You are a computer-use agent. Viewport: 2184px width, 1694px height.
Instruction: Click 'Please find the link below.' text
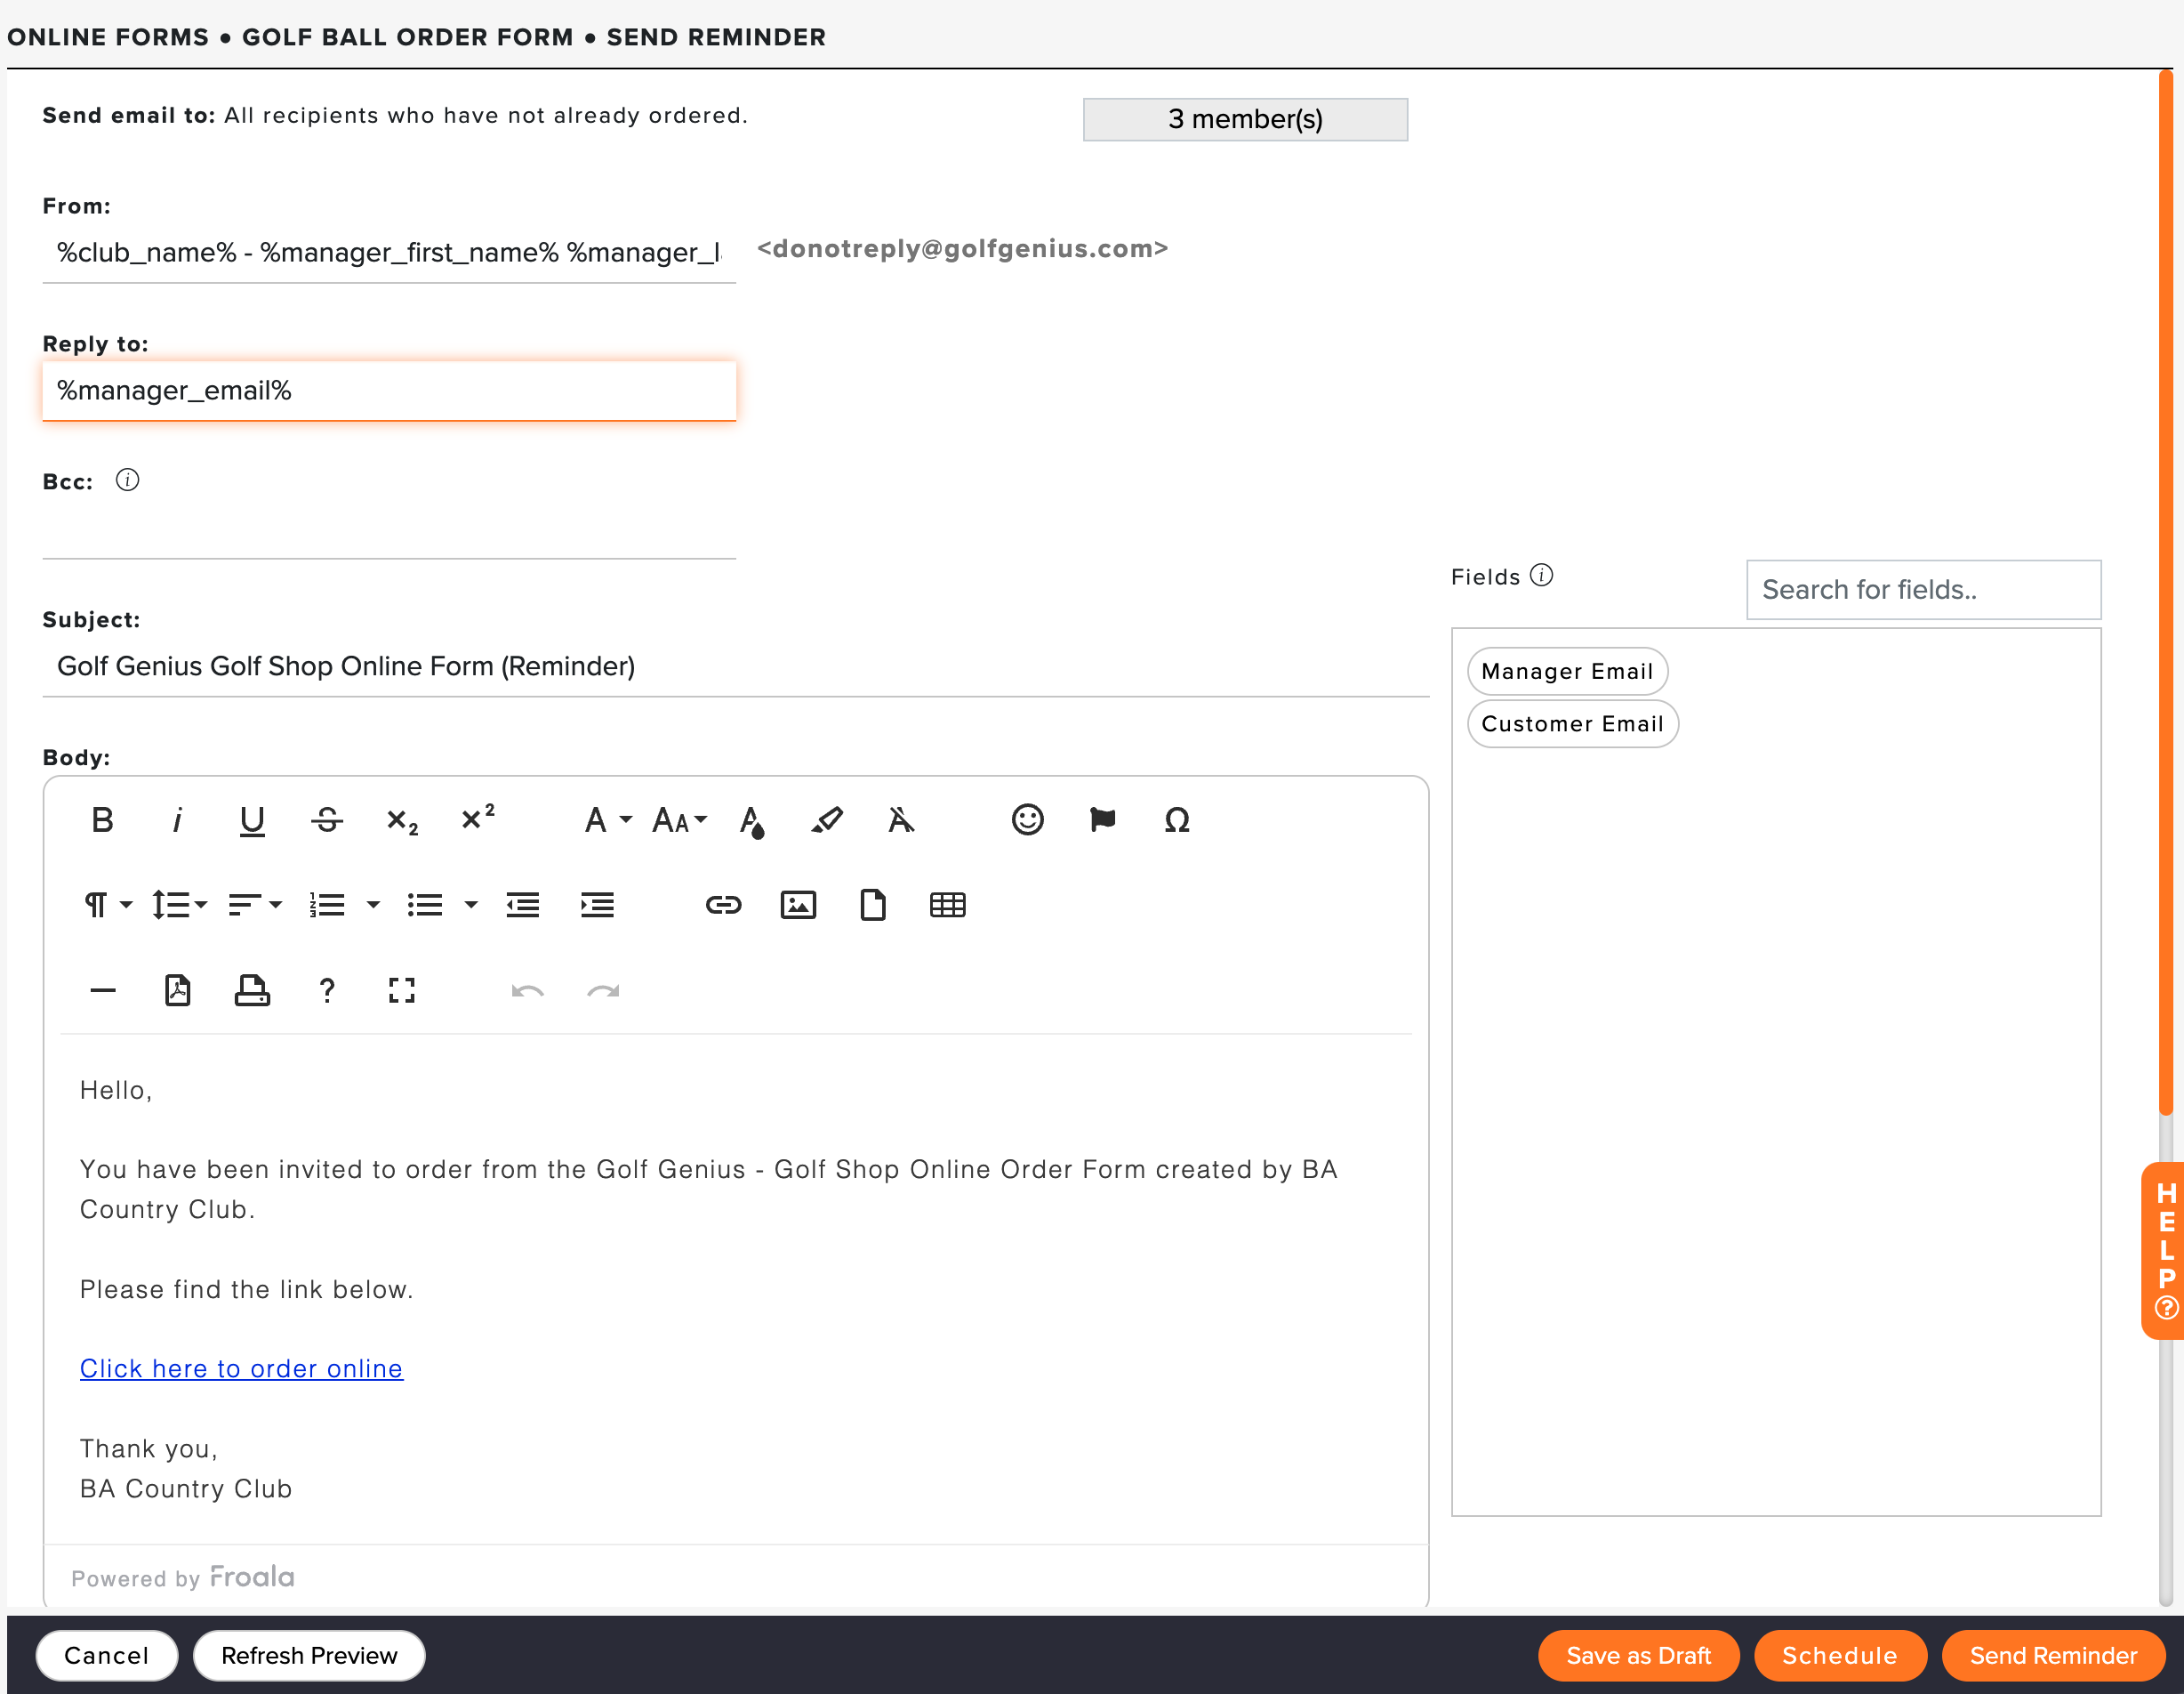click(x=246, y=1289)
